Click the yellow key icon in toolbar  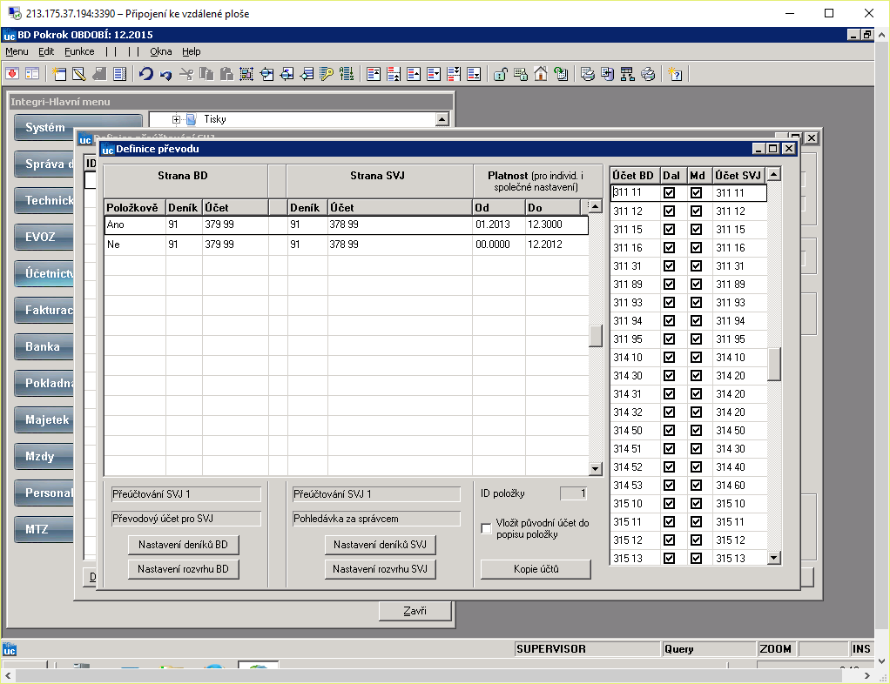327,74
